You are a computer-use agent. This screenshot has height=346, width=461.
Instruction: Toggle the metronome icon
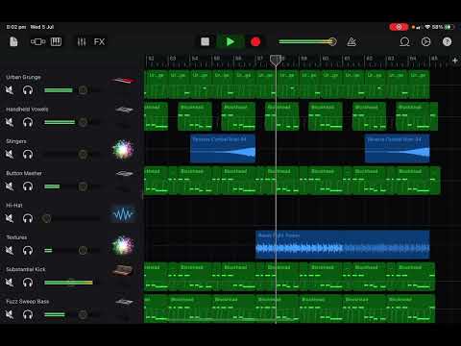[352, 41]
